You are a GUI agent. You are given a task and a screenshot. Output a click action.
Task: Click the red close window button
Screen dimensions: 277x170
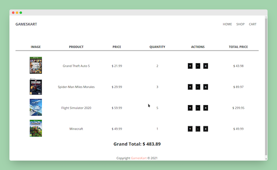point(13,13)
